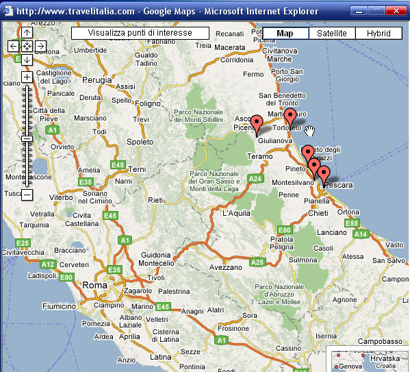Click the zoom slider handle
410x372 pixels.
[27, 139]
